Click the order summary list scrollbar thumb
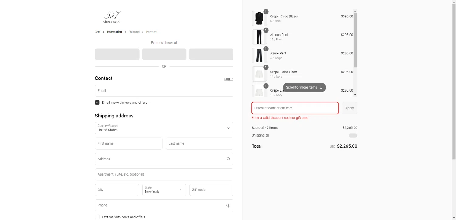 355,40
